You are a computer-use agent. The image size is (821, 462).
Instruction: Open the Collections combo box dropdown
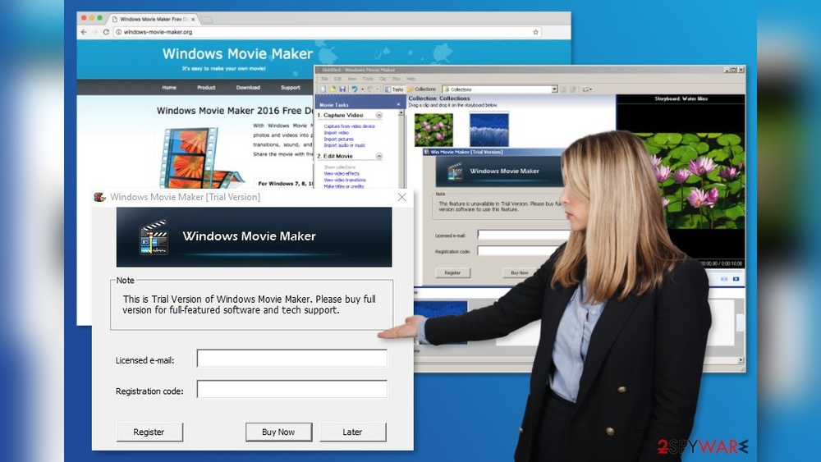click(x=554, y=89)
